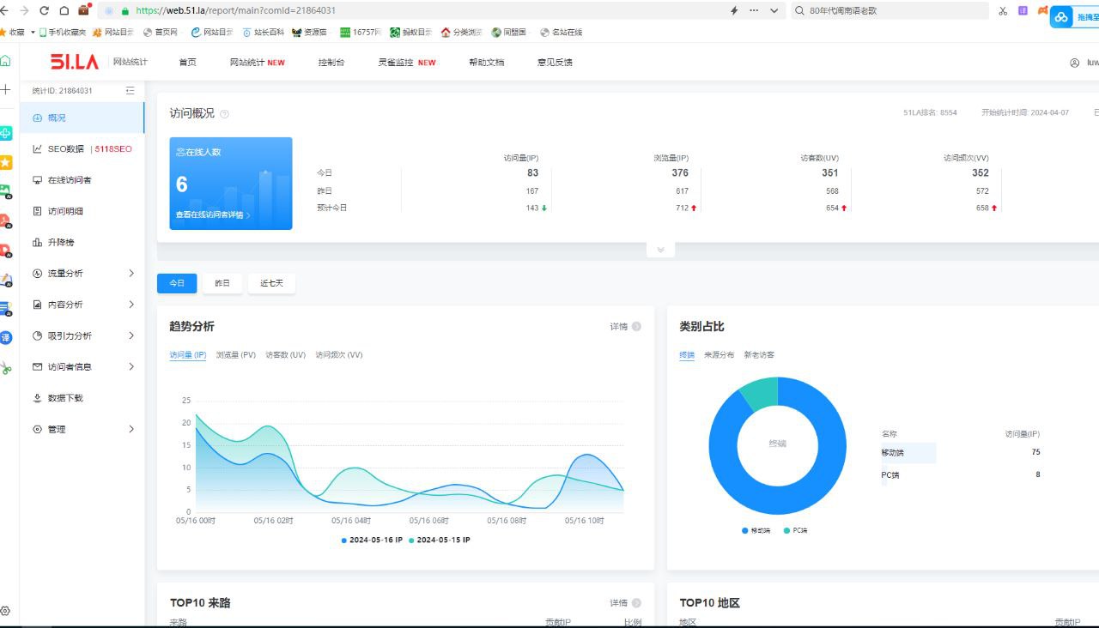Expand the 流量分析 sidebar submenu
This screenshot has width=1099, height=628.
[x=131, y=274]
